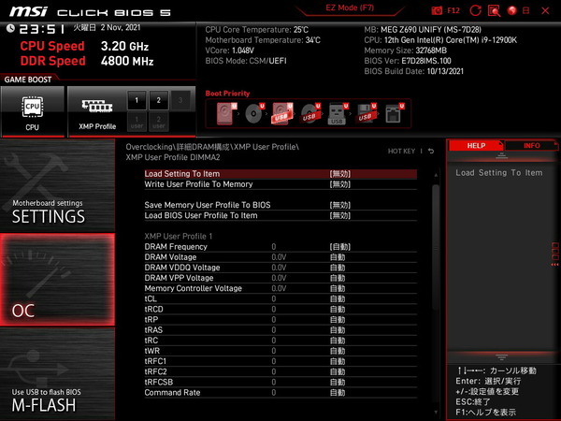Screen dimensions: 561x421
Task: Select the tRCD timing row
Action: click(280, 310)
